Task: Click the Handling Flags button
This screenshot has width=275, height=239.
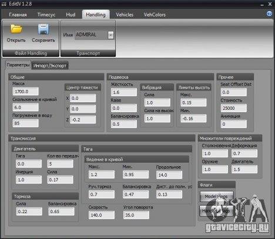Action: click(216, 211)
